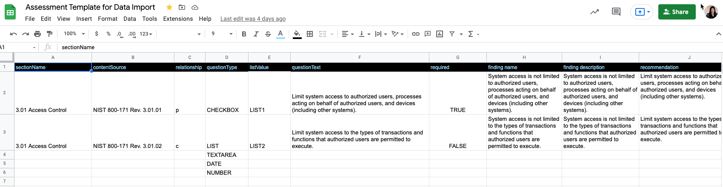Print the spreadsheet using printer icon
Image resolution: width=723 pixels, height=187 pixels.
37,34
